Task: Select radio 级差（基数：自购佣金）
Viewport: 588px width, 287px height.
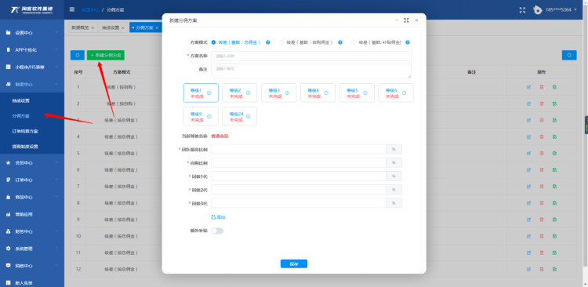Action: (x=281, y=42)
